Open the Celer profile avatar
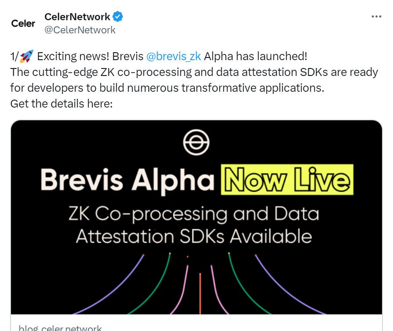The height and width of the screenshot is (331, 393). tap(23, 23)
